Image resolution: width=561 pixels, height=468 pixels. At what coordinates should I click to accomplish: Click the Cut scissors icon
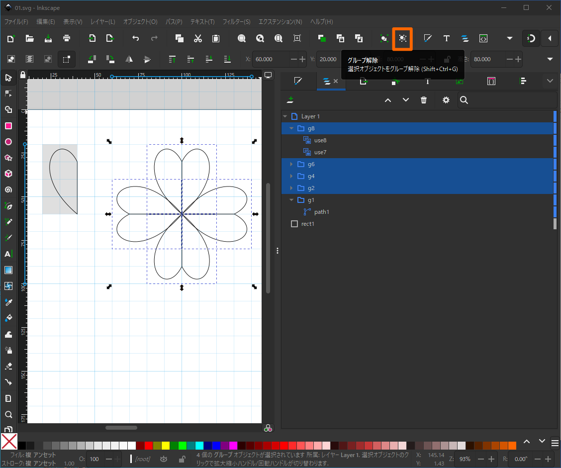(x=197, y=38)
